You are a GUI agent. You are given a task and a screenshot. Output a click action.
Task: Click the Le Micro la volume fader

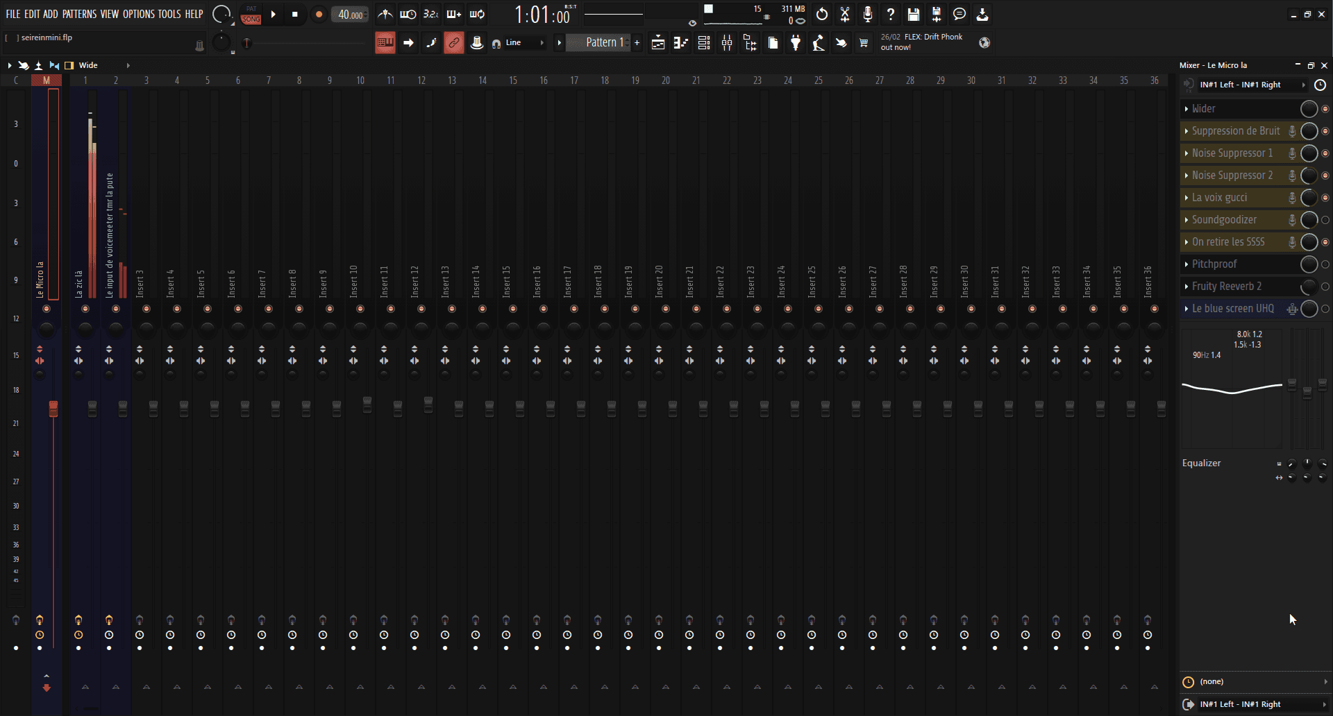pyautogui.click(x=53, y=409)
